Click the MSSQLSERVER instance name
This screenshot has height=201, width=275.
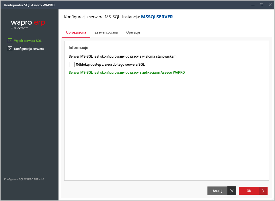(157, 17)
